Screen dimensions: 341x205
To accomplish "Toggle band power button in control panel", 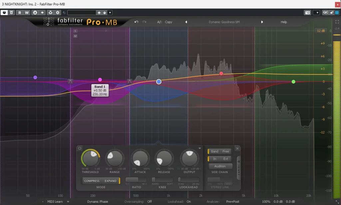I will coord(80,148).
